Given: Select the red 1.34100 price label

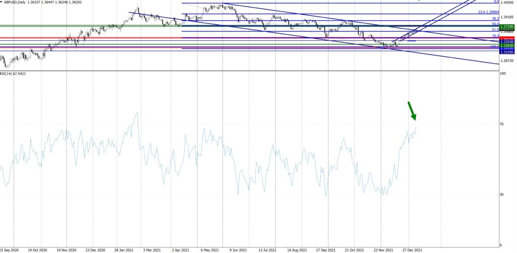Looking at the screenshot, I should coord(506,38).
